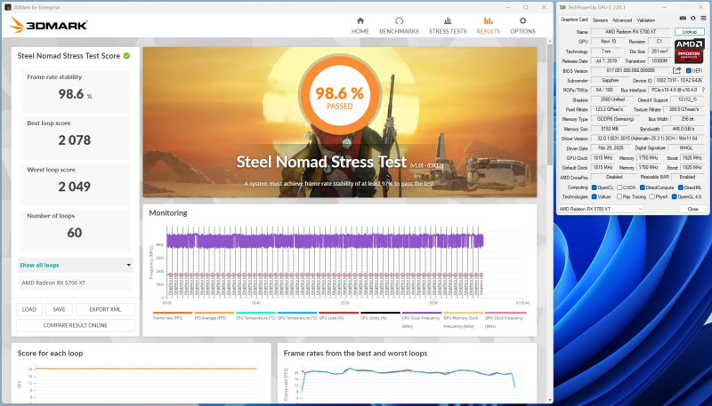Click the Steel Nomad Stress Test Score heading
This screenshot has width=712, height=406.
coord(69,56)
